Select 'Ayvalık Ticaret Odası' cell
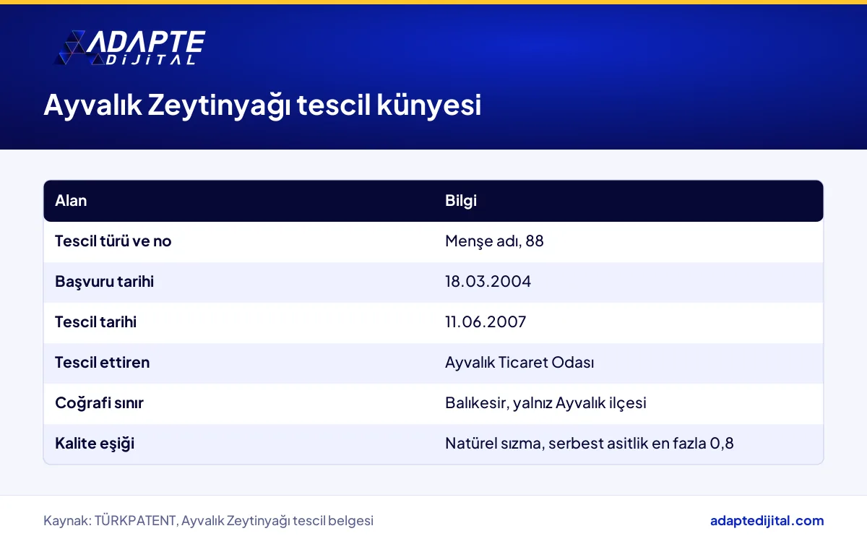867x557 pixels. pos(519,363)
